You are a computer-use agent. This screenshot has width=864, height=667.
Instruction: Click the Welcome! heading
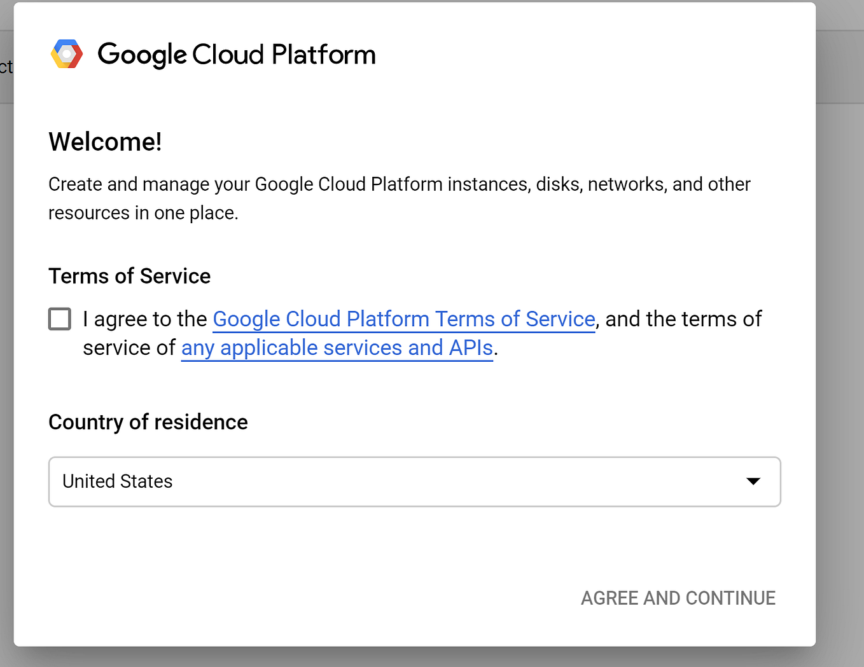click(106, 142)
